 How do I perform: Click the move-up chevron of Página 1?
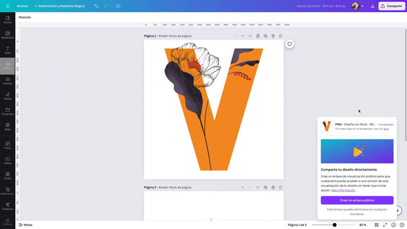click(235, 36)
